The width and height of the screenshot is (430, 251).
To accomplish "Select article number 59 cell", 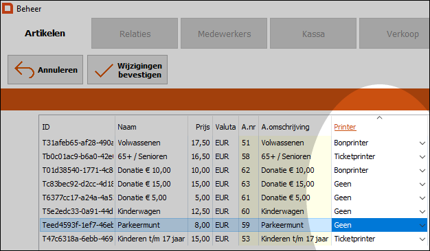I will pyautogui.click(x=249, y=225).
